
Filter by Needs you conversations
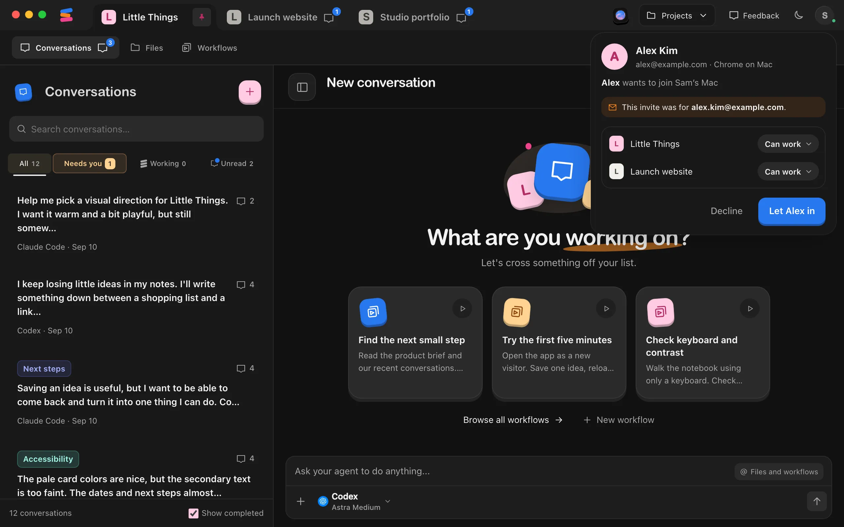tap(90, 163)
